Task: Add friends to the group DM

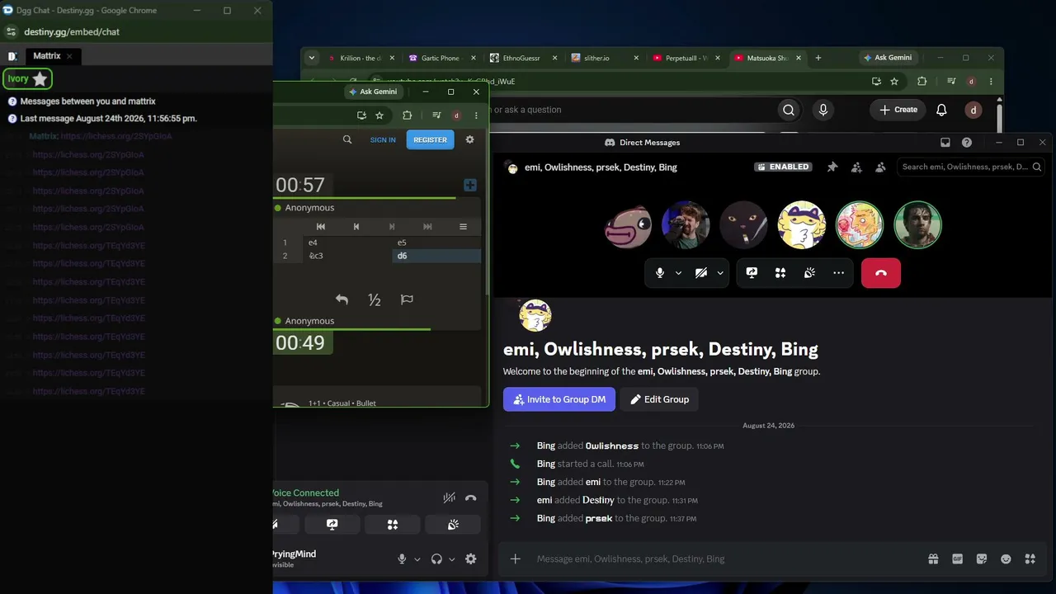Action: point(856,167)
